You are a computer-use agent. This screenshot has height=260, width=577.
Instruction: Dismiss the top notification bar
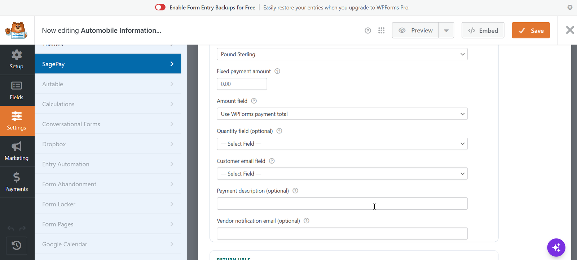[570, 7]
